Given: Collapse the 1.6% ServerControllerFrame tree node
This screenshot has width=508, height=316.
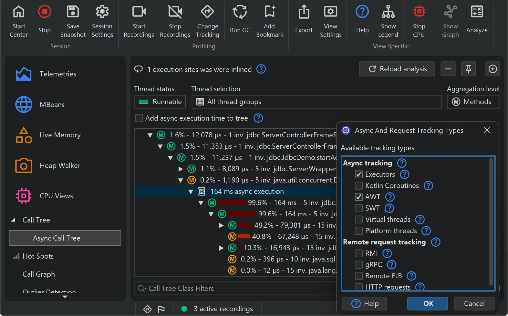Looking at the screenshot, I should click(x=150, y=135).
